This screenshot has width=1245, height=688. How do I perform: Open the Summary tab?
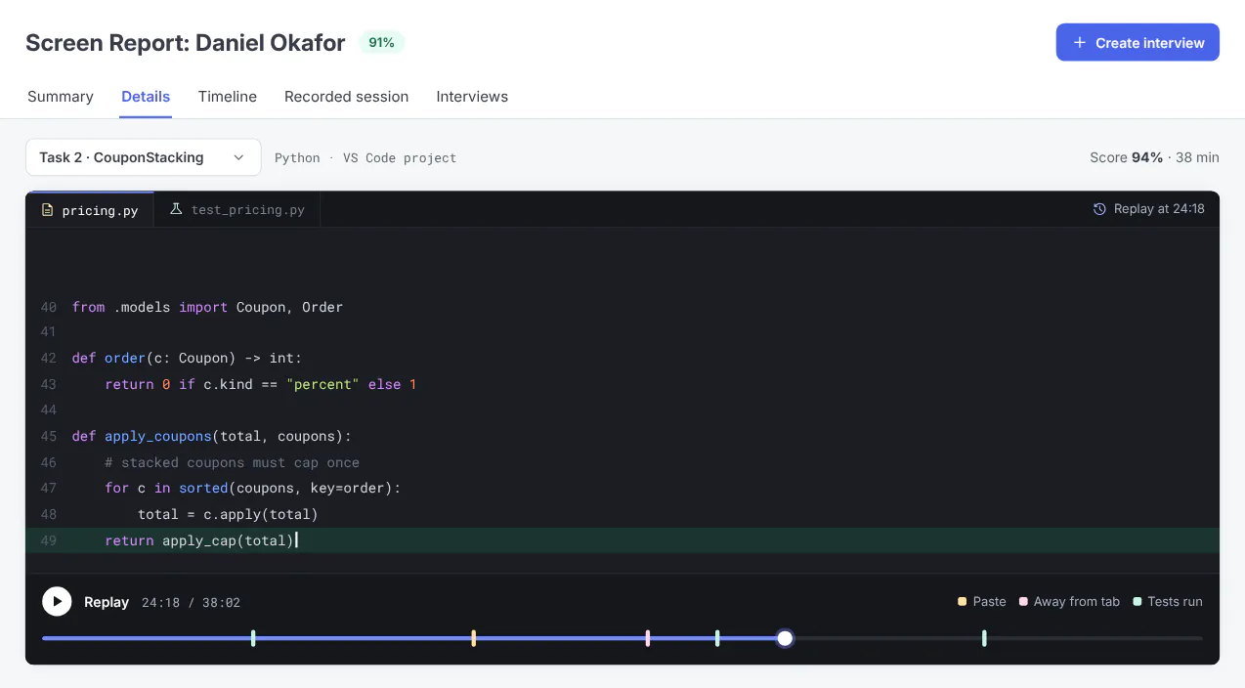(61, 97)
